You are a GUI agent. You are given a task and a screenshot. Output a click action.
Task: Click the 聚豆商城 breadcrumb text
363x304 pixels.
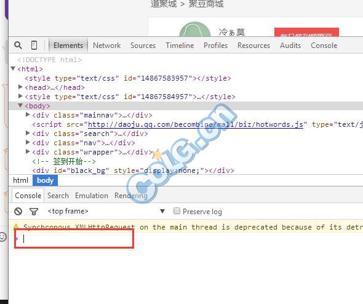point(206,4)
